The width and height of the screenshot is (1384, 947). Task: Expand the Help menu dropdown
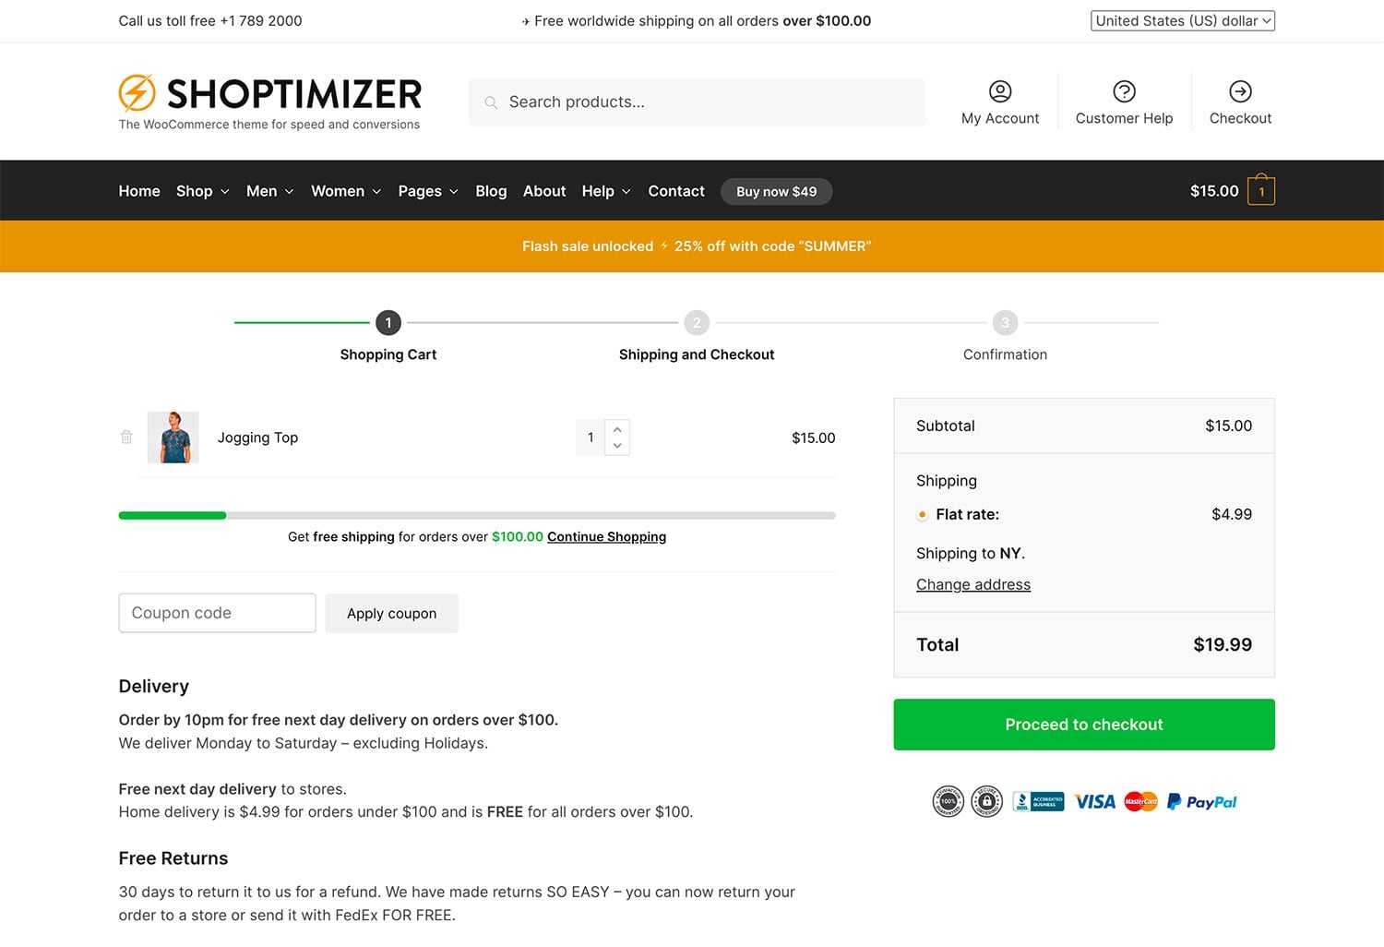606,191
